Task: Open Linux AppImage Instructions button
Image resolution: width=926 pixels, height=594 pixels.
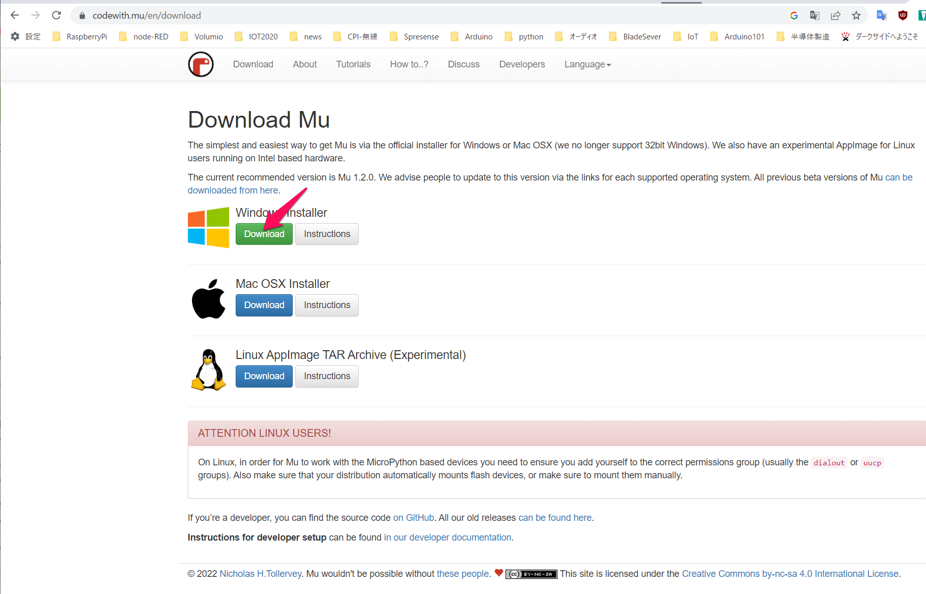Action: (327, 376)
